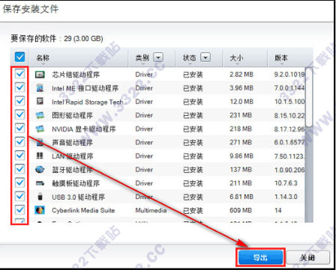
Task: Click the Cyberlink Media Suite icon
Action: coord(40,210)
